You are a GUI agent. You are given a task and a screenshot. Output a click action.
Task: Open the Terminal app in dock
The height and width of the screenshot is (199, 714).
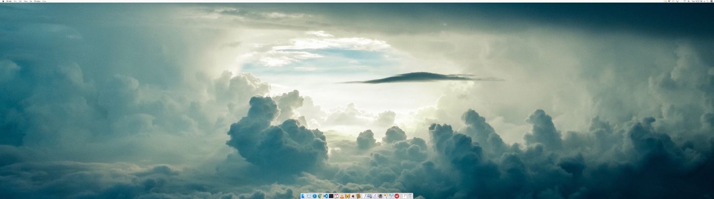[331, 196]
